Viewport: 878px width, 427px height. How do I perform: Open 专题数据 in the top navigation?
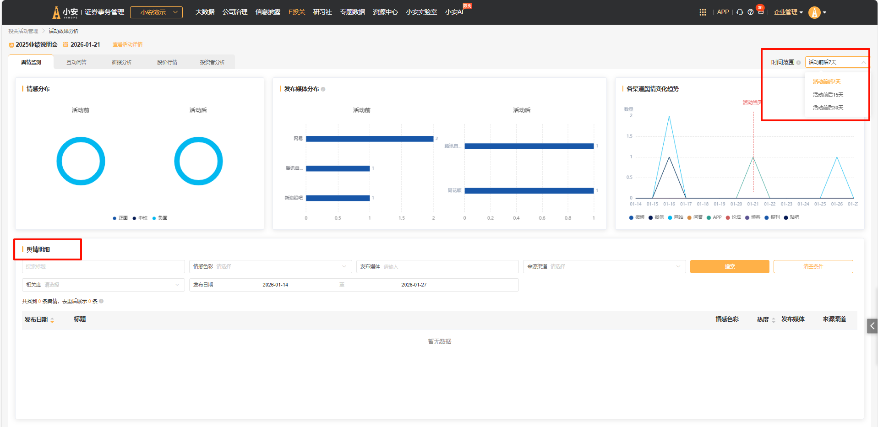point(352,12)
